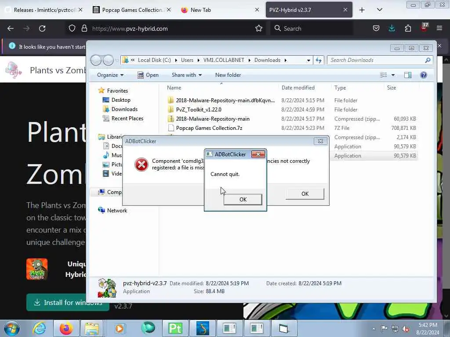Dismiss the Firefox notification bar
450x337 pixels.
pos(439,46)
